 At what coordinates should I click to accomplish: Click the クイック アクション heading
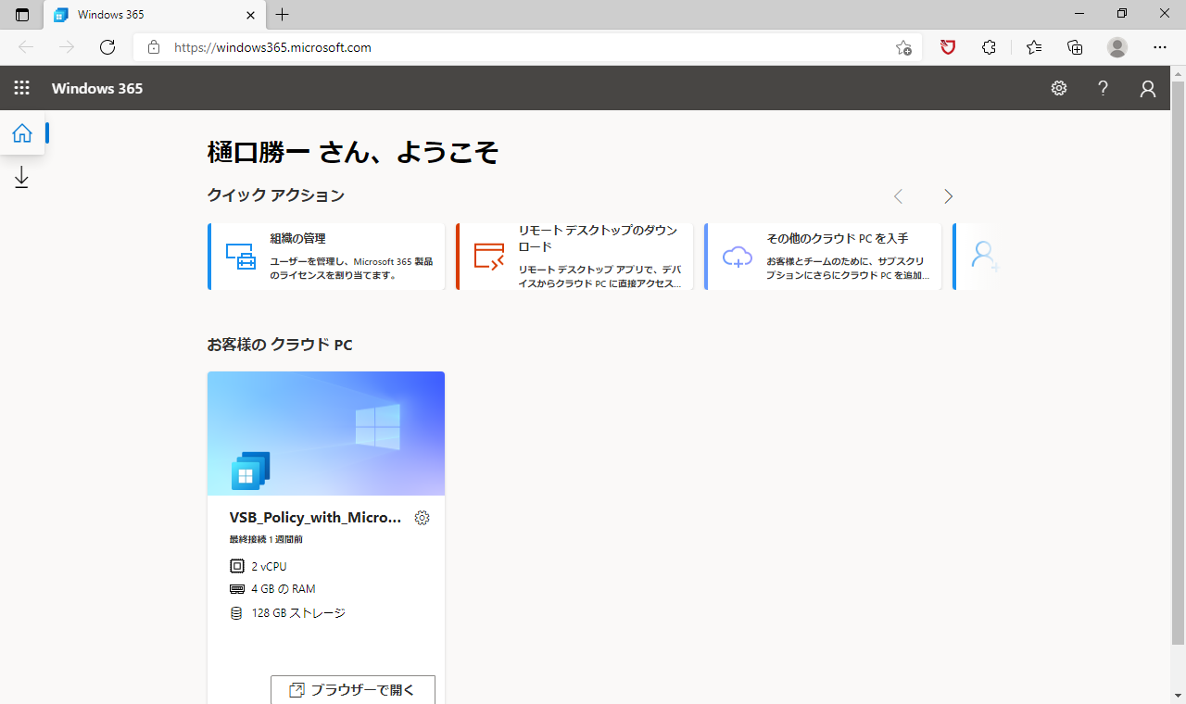click(276, 195)
